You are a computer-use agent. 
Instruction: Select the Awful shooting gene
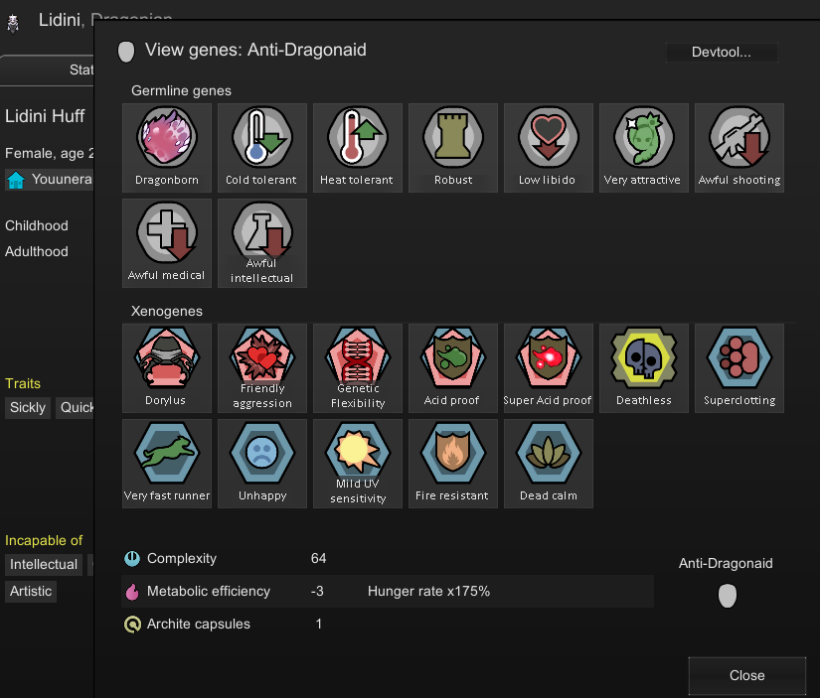(738, 148)
